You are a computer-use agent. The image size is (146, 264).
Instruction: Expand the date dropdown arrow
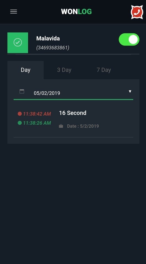click(130, 91)
